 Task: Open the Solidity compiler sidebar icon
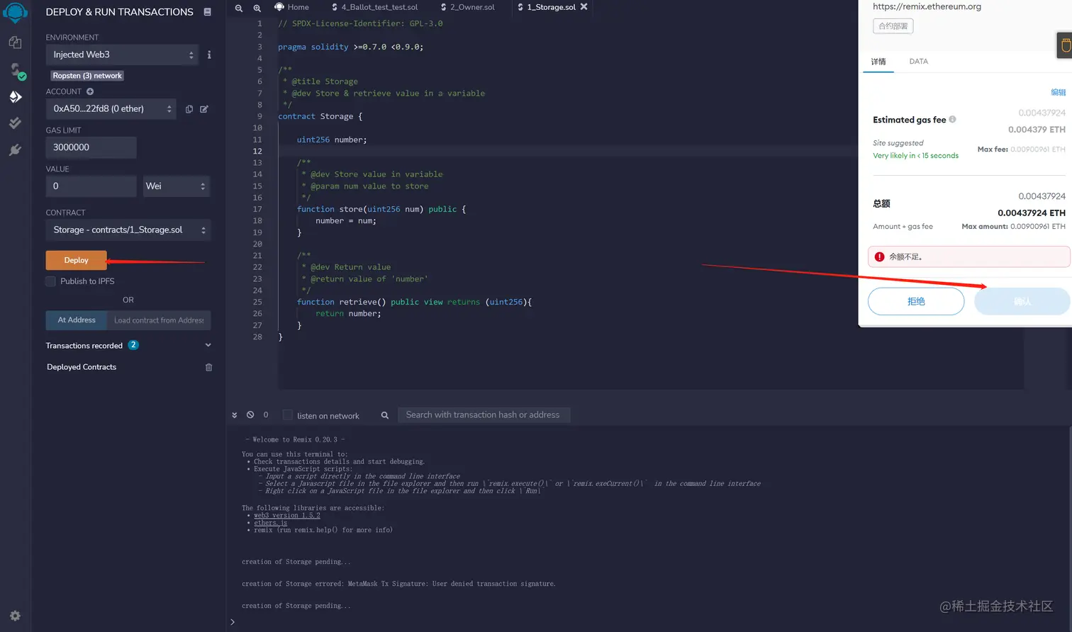pos(16,70)
